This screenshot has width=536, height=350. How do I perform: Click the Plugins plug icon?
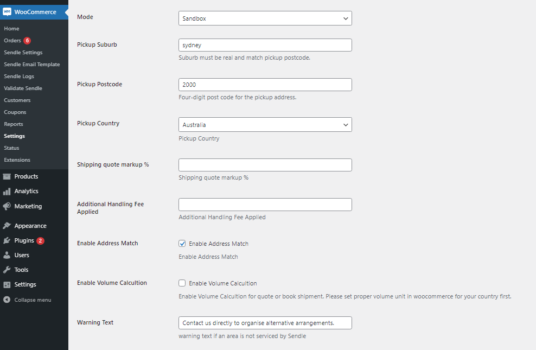pos(7,240)
